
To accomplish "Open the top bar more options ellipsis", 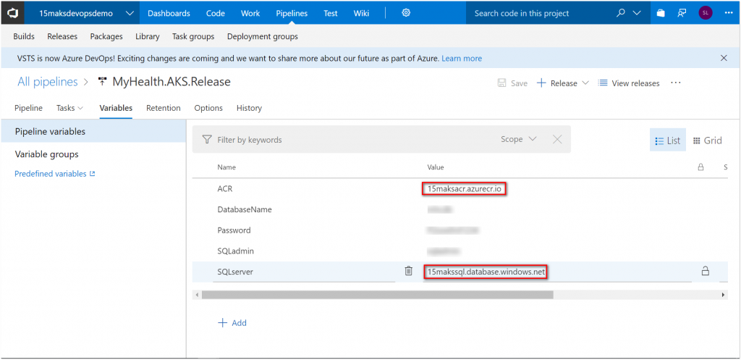I will click(728, 13).
